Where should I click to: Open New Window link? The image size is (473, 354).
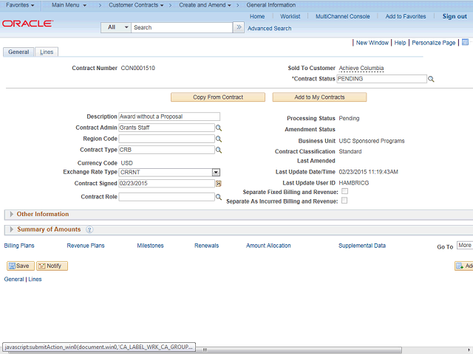pyautogui.click(x=372, y=43)
